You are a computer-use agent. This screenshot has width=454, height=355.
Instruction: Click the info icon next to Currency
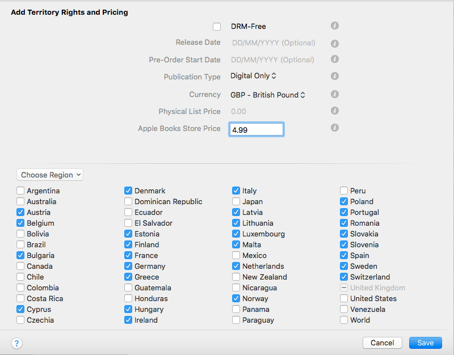pos(334,94)
